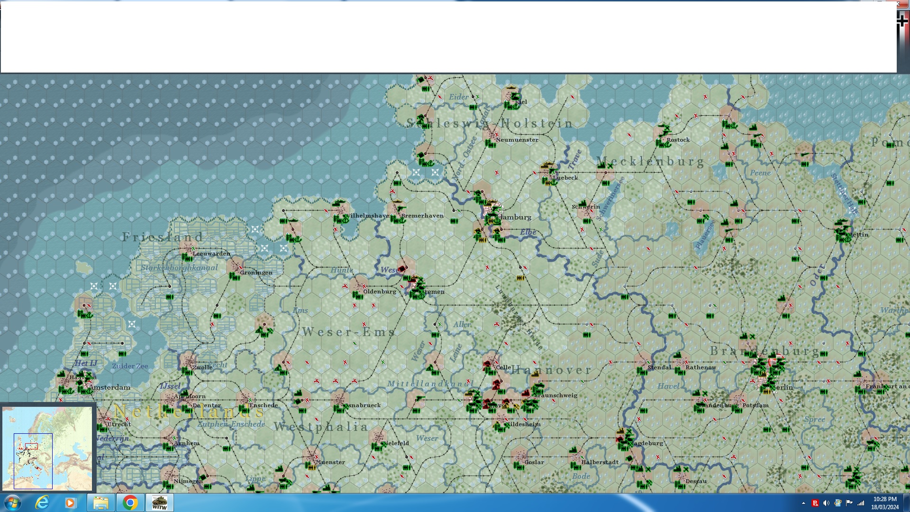Click the network signal bars icon

[x=861, y=503]
